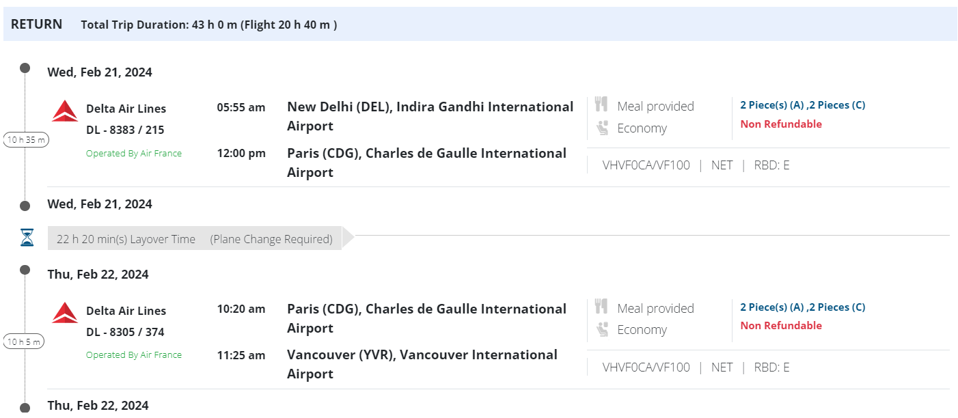Click the hourglass layover icon
The height and width of the screenshot is (418, 958).
click(x=27, y=238)
